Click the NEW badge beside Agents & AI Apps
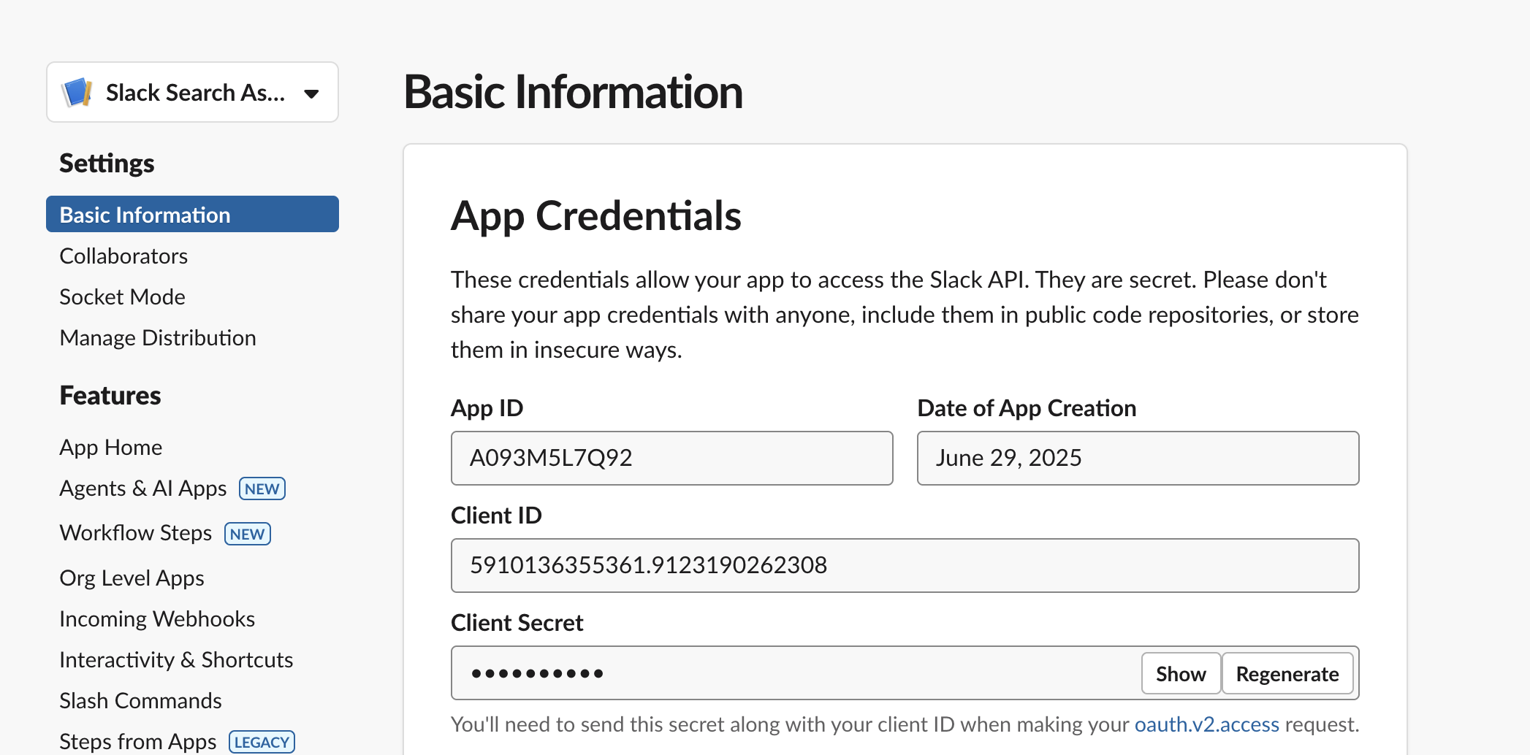The height and width of the screenshot is (755, 1530). [261, 488]
